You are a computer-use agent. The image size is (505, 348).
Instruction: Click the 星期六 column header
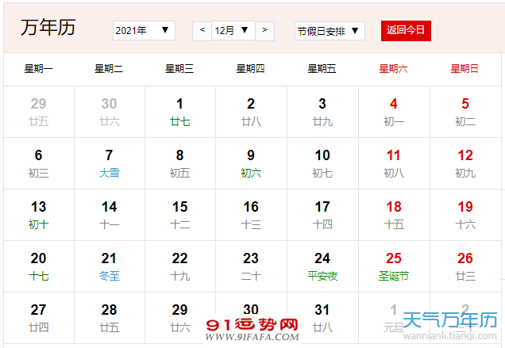pos(393,69)
